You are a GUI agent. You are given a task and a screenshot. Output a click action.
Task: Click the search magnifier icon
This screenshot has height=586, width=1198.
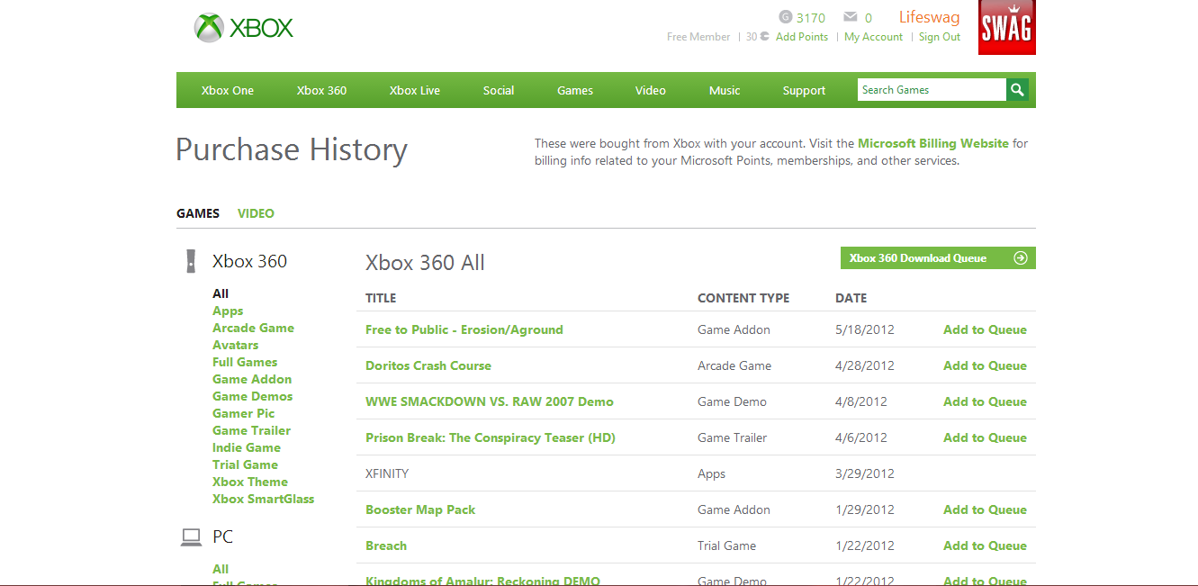(1017, 90)
